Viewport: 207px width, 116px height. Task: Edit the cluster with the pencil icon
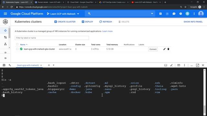click(x=164, y=49)
